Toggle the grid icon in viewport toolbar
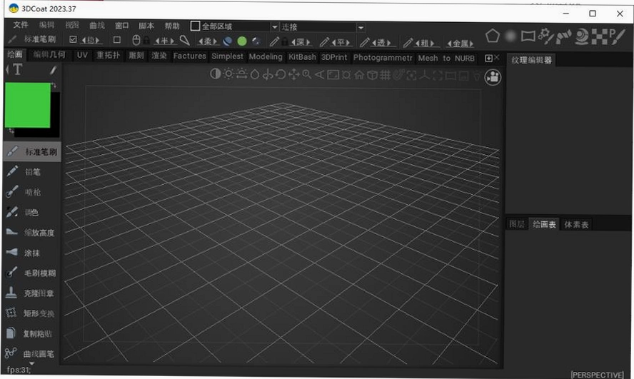This screenshot has width=634, height=379. coord(385,75)
